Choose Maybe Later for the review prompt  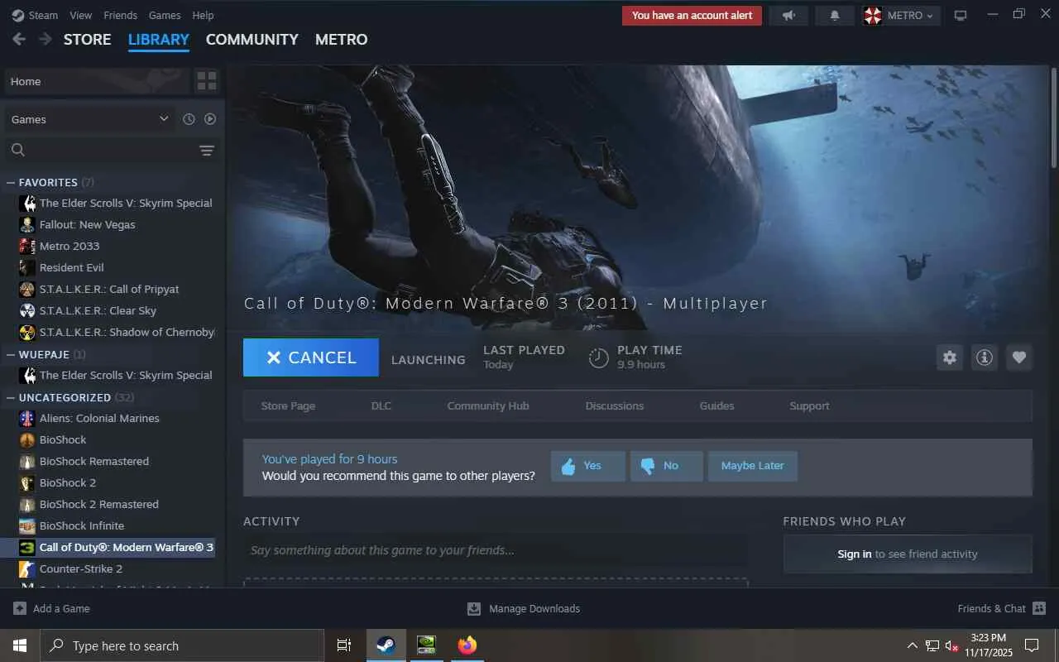753,466
